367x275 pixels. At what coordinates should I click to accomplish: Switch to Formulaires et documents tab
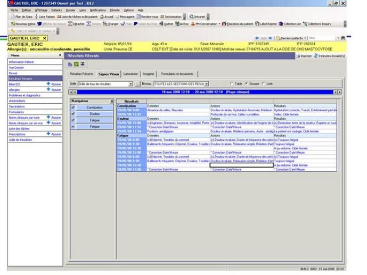(x=177, y=74)
